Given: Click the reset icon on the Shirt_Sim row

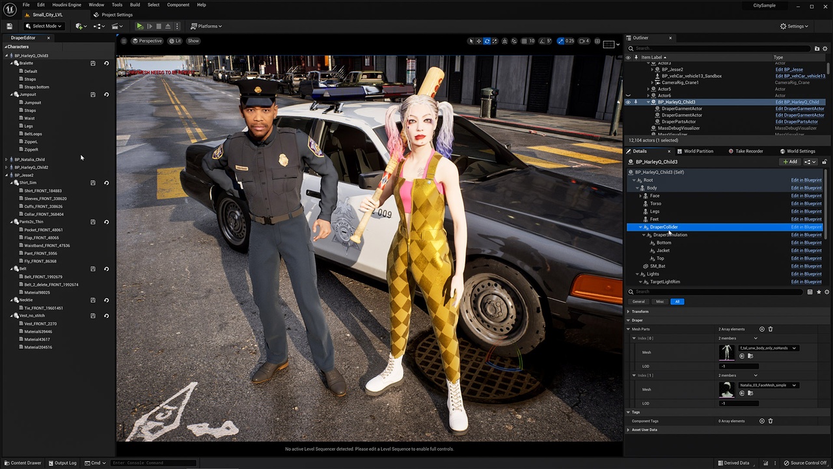Looking at the screenshot, I should [x=107, y=183].
